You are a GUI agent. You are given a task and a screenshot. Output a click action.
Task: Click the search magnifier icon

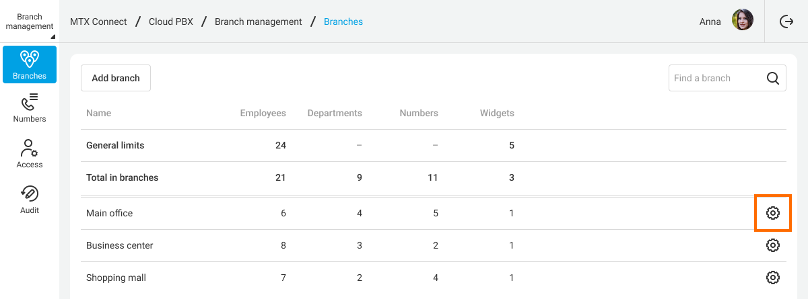(773, 78)
